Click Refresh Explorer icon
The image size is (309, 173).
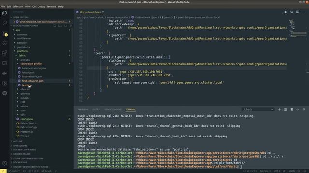pos(65,25)
